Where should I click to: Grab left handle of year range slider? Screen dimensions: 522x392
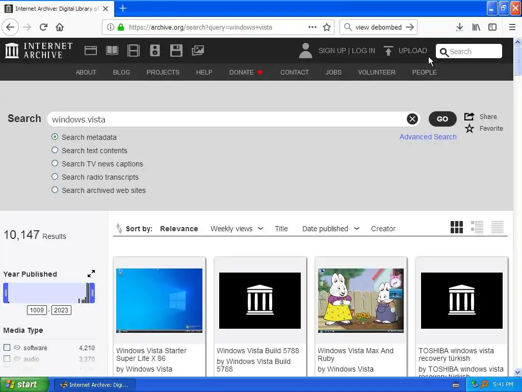(6, 293)
